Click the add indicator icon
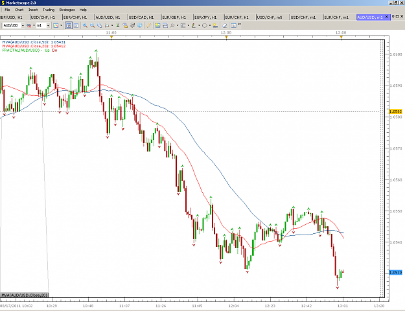This screenshot has height=311, width=405. (157, 25)
